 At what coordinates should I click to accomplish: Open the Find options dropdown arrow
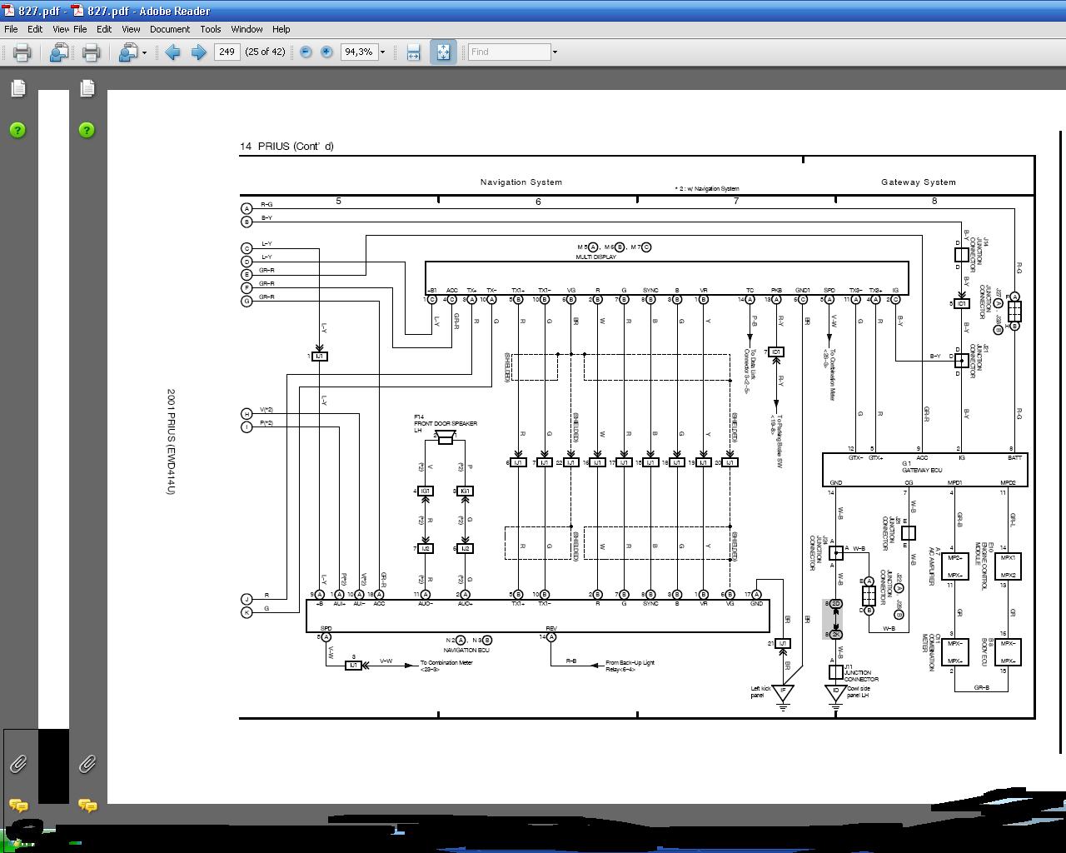555,52
